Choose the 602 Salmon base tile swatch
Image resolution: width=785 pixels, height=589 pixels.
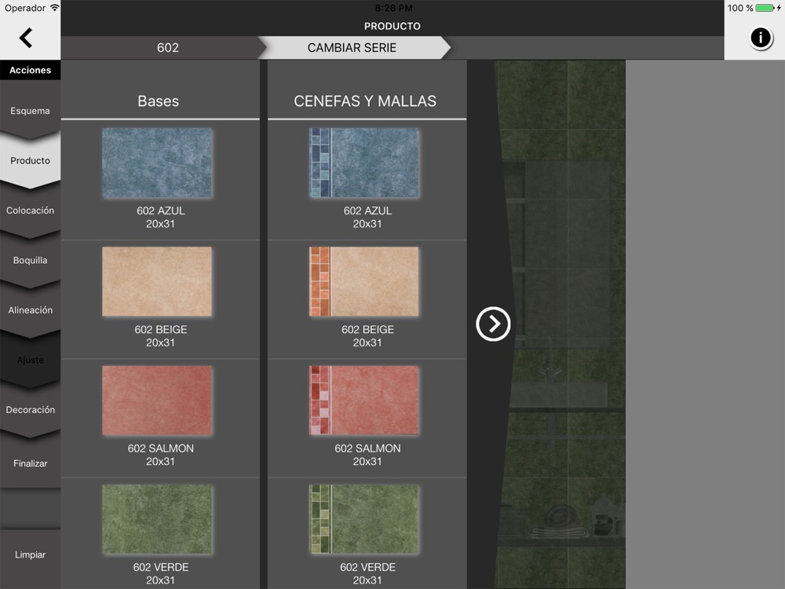coord(157,401)
